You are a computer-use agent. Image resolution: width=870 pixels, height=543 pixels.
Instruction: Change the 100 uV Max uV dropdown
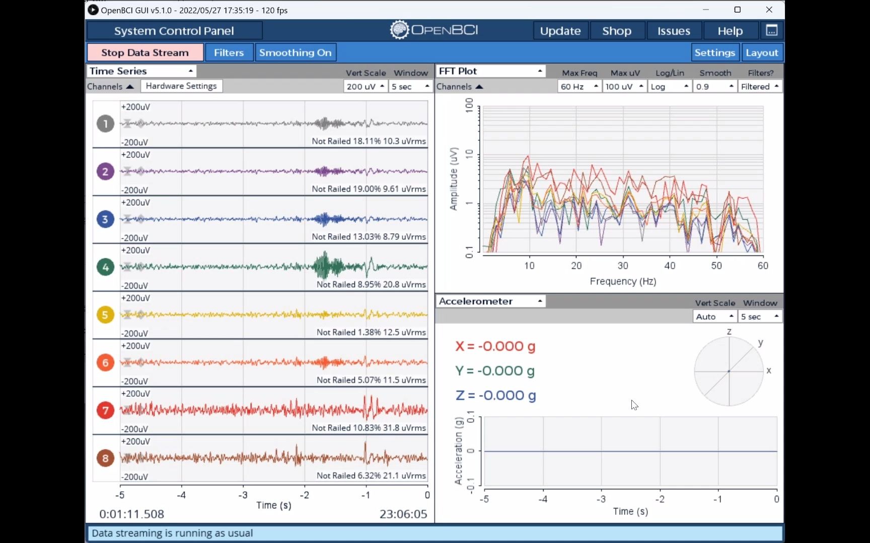pyautogui.click(x=625, y=86)
